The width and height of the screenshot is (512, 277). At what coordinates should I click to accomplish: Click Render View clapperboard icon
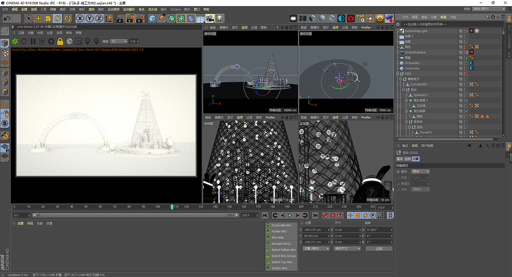[120, 18]
